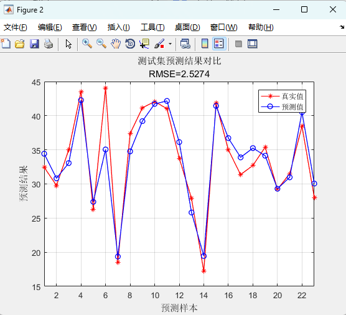The height and width of the screenshot is (315, 346).
Task: Activate the Zoom Out magnifier tool
Action: pos(101,44)
